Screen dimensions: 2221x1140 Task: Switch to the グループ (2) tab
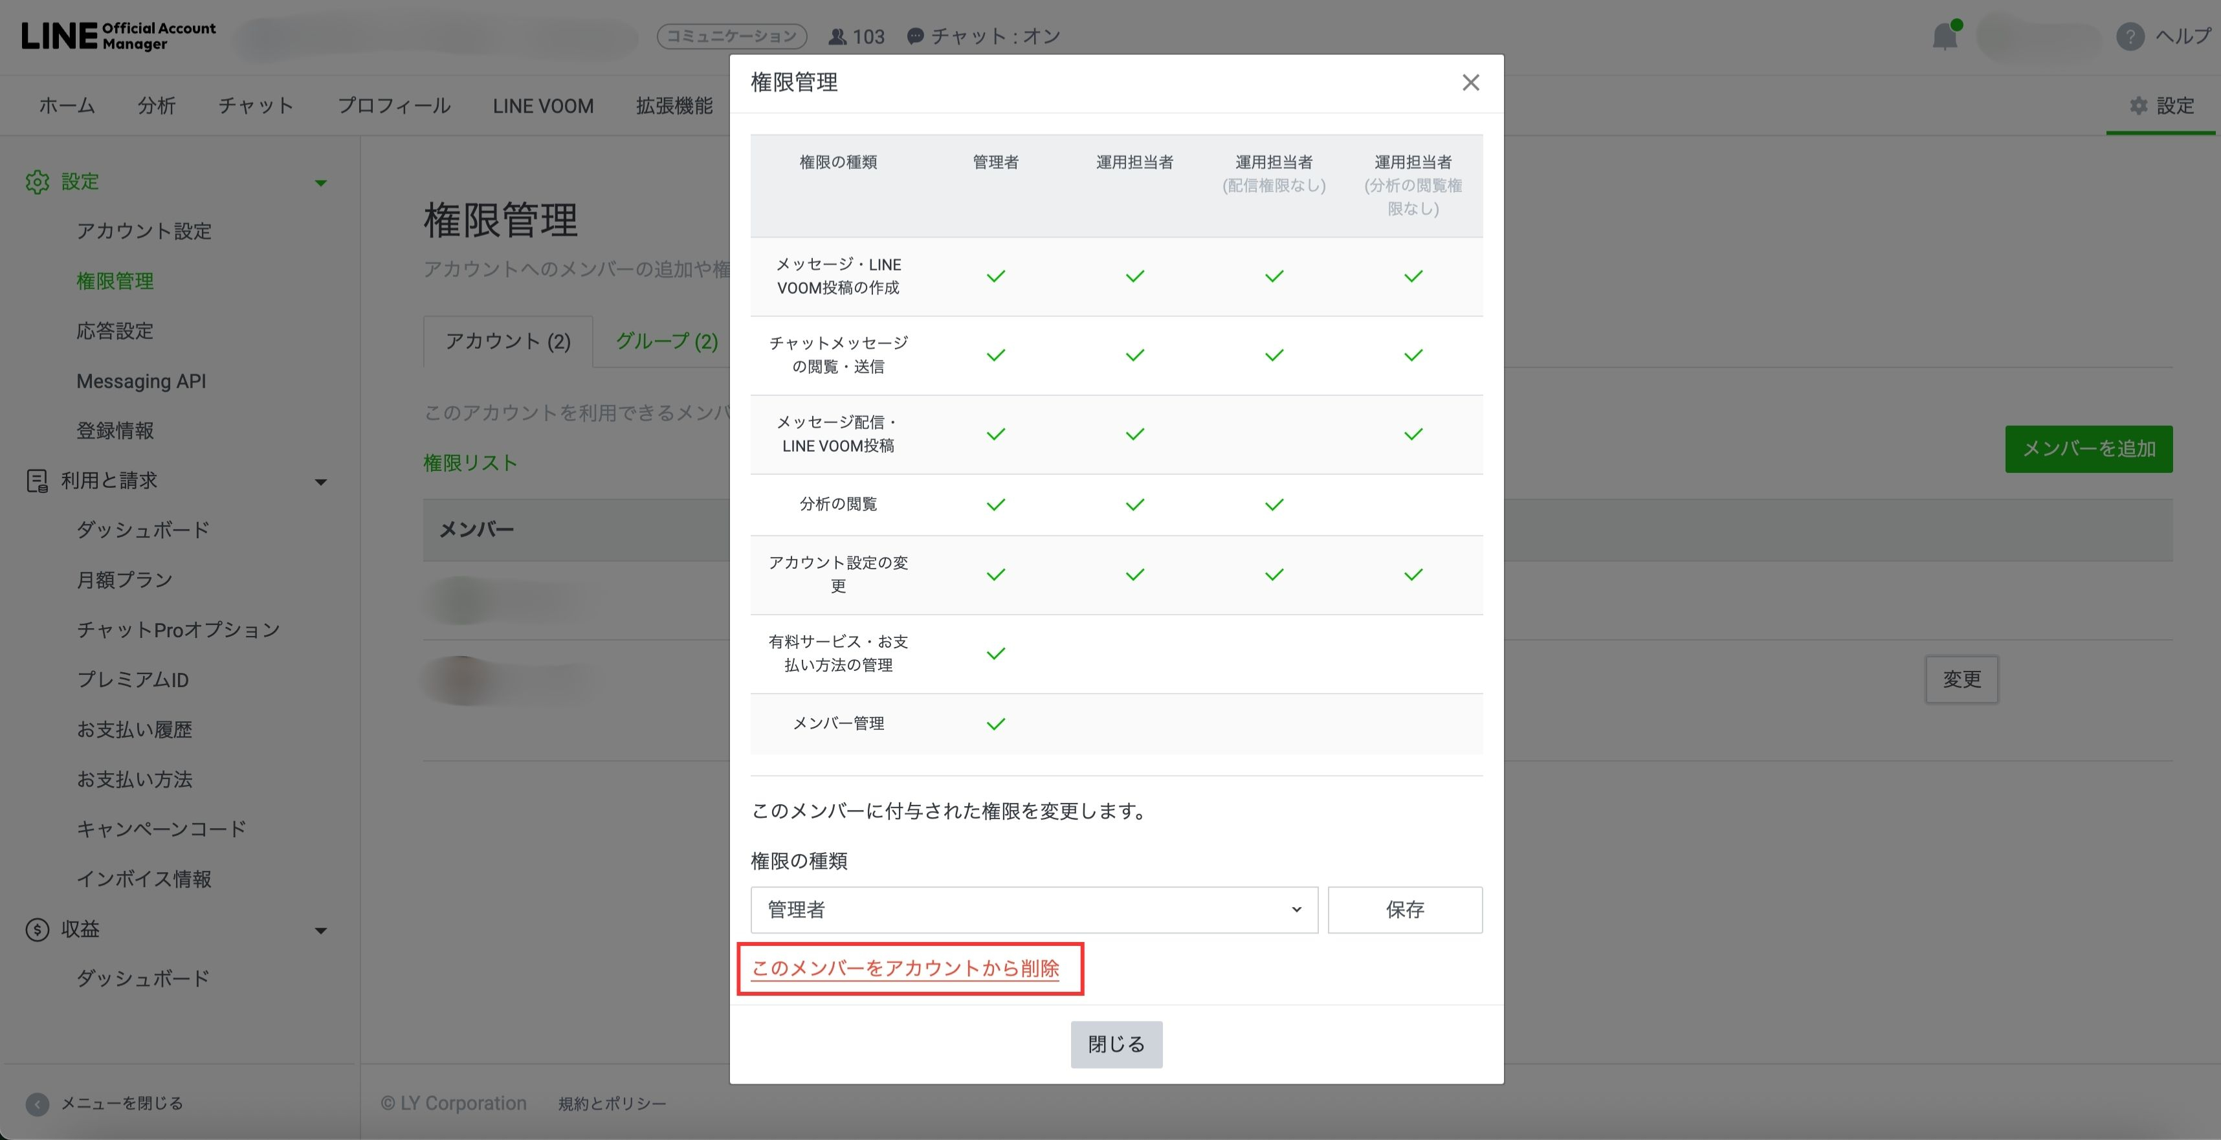(x=667, y=341)
